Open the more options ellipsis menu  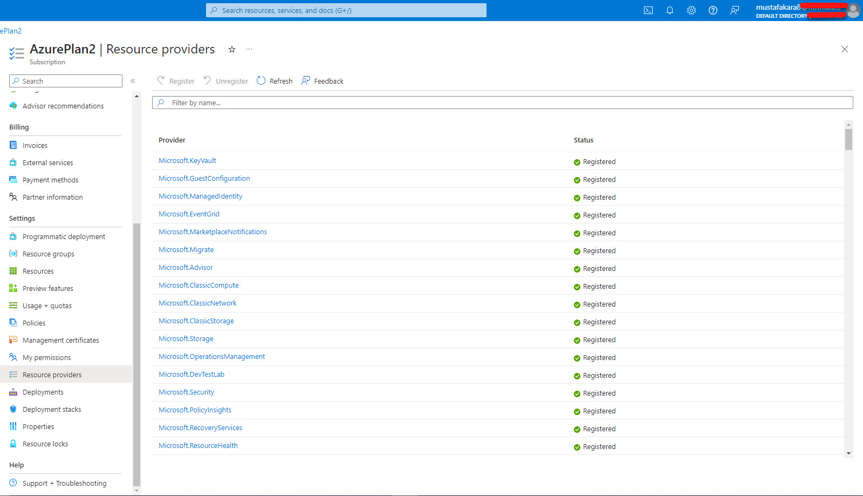(249, 49)
